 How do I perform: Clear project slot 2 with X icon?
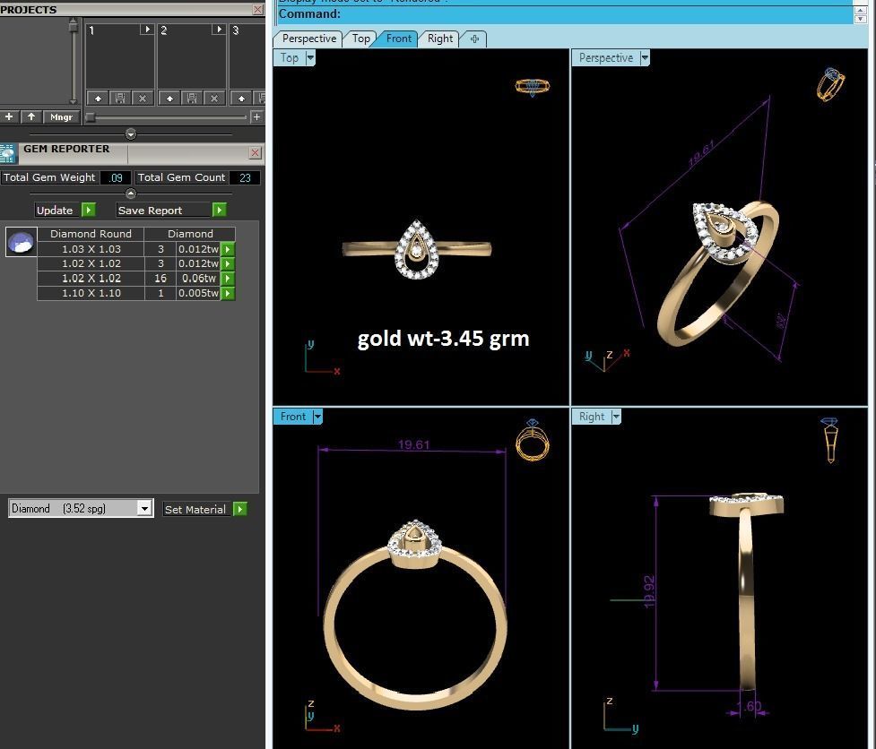tap(214, 99)
